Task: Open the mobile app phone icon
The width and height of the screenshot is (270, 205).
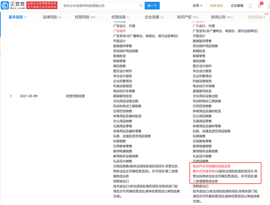Action: pos(250,6)
